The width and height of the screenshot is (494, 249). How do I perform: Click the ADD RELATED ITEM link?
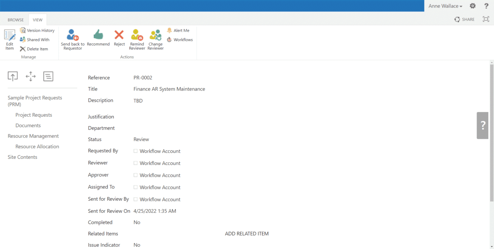point(247,234)
